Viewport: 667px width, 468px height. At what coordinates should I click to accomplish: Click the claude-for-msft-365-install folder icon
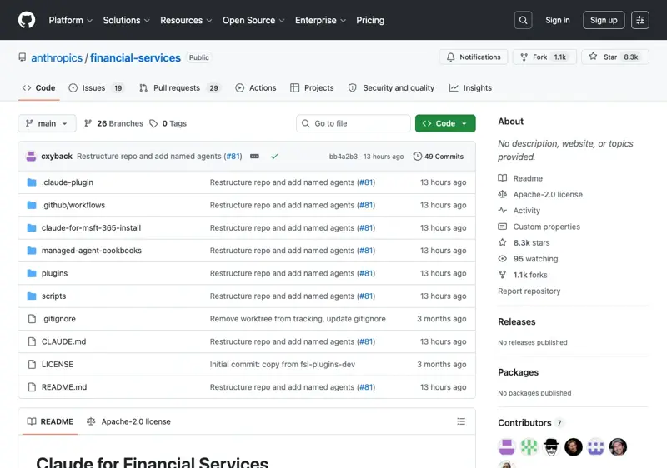[x=32, y=227]
